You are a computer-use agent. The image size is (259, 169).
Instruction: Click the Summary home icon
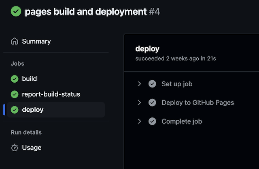click(x=15, y=41)
